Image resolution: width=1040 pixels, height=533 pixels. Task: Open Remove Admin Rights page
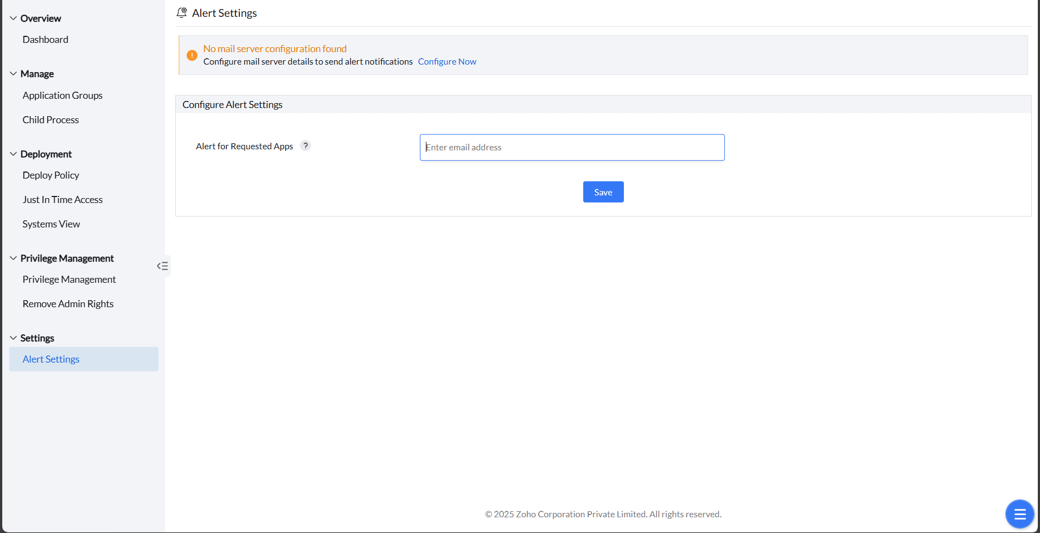coord(68,304)
